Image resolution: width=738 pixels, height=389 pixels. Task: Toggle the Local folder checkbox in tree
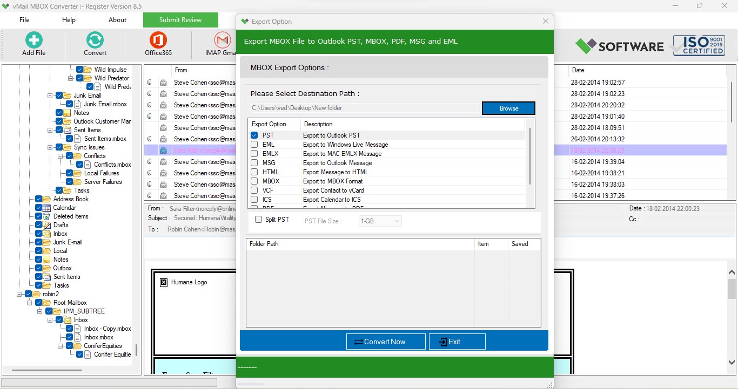(39, 251)
